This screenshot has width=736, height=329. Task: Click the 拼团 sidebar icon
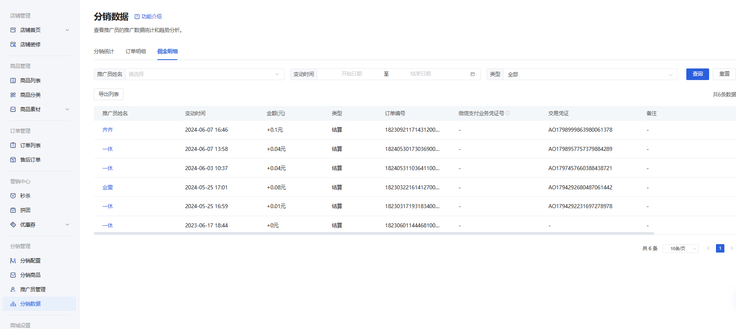coord(13,210)
